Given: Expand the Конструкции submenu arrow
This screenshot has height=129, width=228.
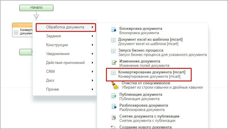Looking at the screenshot, I should click(92, 45).
